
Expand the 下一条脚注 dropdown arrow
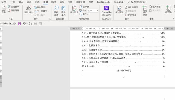pyautogui.click(x=49, y=11)
